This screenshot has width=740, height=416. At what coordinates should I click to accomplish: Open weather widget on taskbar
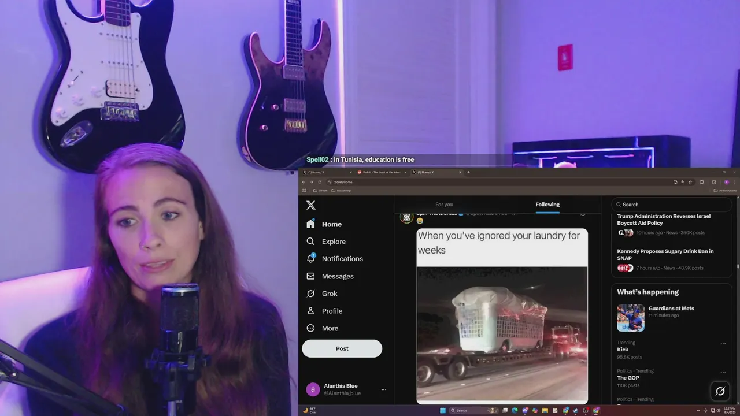click(x=309, y=411)
